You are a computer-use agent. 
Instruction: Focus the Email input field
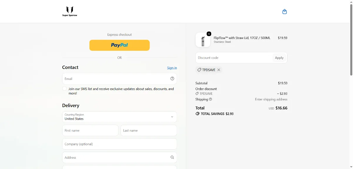[119, 79]
